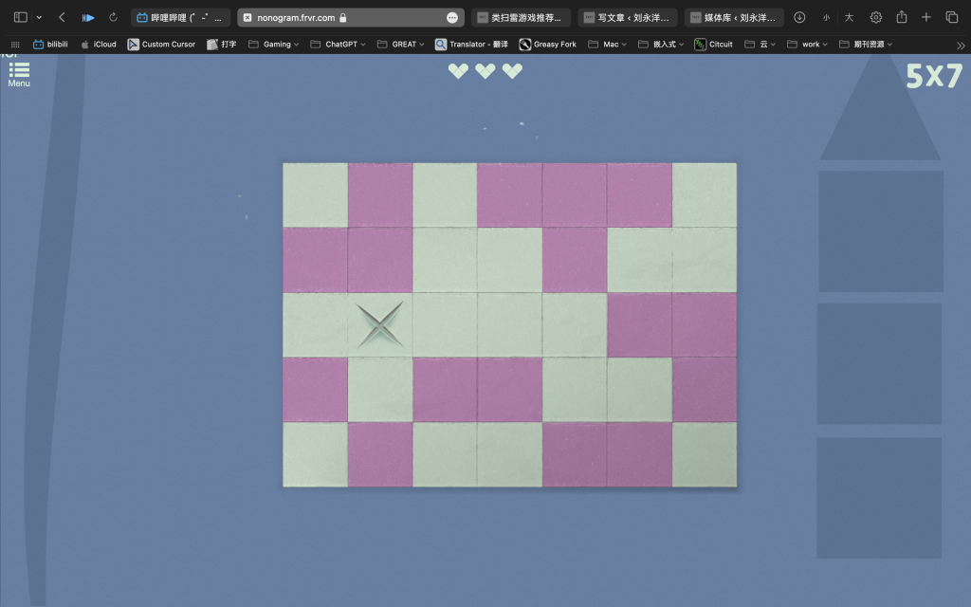The image size is (971, 607).
Task: Open the game Menu hamburger icon
Action: tap(19, 71)
